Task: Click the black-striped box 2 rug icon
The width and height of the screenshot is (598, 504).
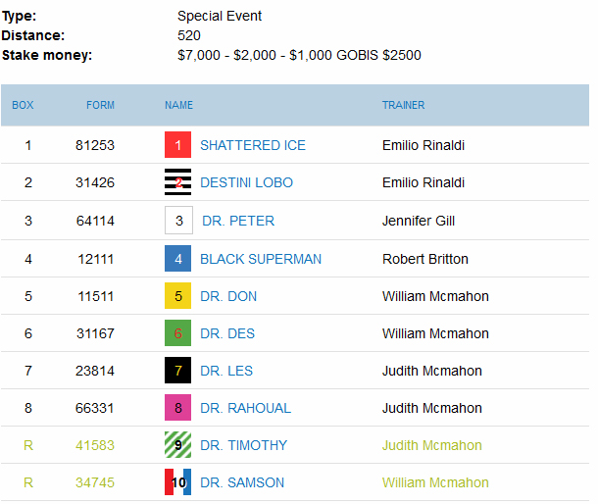Action: tap(177, 182)
